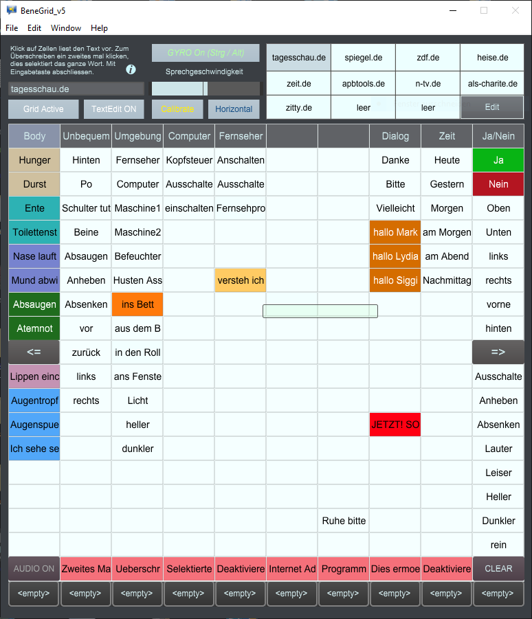This screenshot has width=532, height=619.
Task: Click the Toilettenst cell
Action: point(34,232)
